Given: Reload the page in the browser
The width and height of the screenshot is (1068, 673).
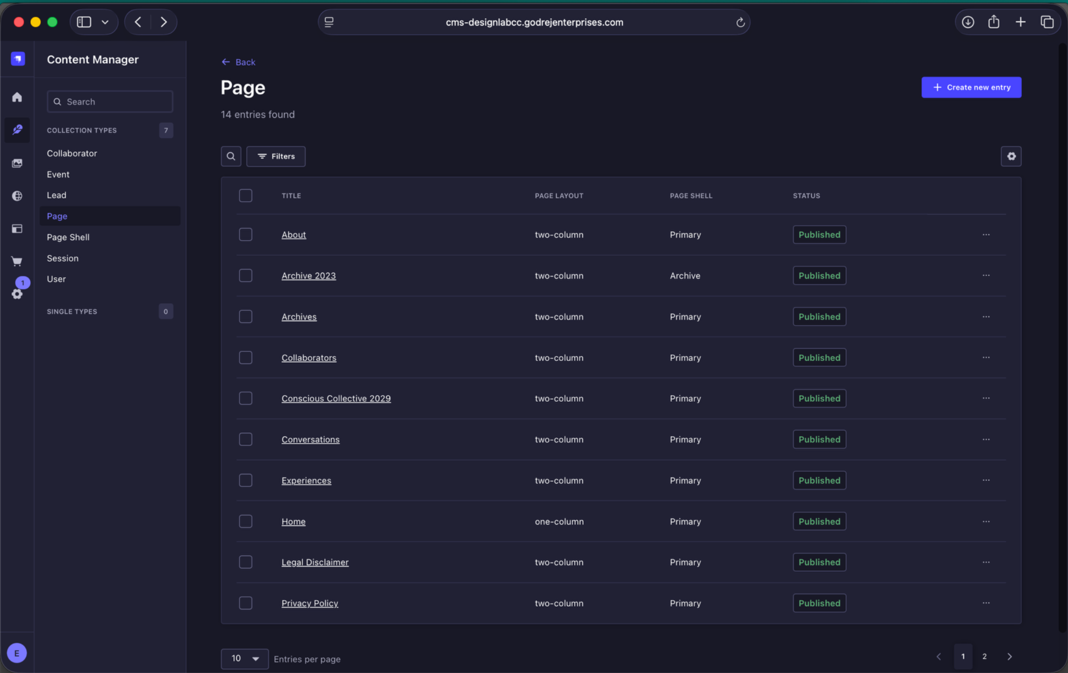Looking at the screenshot, I should click(x=740, y=22).
